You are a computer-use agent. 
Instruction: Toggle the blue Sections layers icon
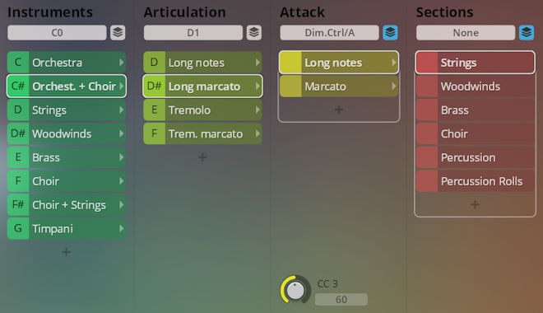527,33
